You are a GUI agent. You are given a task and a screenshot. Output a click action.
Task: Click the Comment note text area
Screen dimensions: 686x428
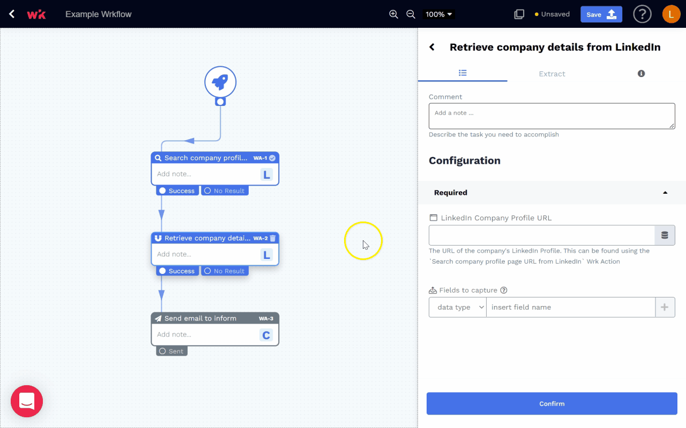[x=551, y=116]
